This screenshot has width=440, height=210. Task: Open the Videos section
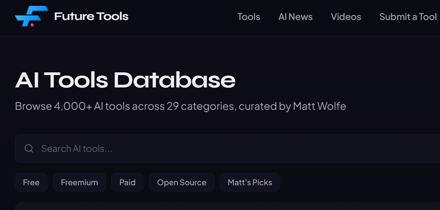pyautogui.click(x=346, y=17)
